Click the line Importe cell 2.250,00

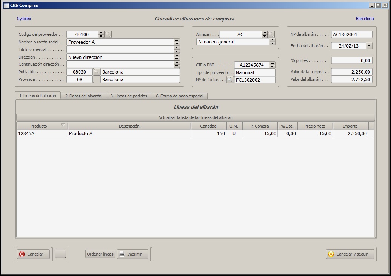pyautogui.click(x=350, y=134)
